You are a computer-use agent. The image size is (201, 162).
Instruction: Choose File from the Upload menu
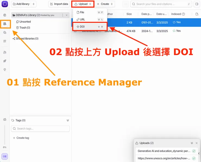(90, 12)
